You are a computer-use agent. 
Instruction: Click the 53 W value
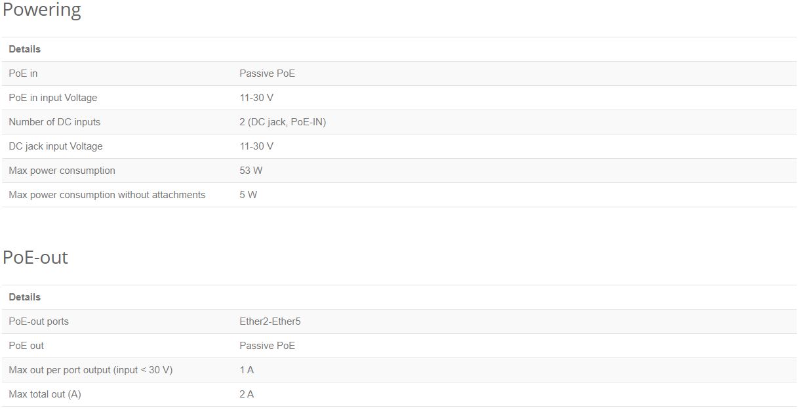coord(250,171)
